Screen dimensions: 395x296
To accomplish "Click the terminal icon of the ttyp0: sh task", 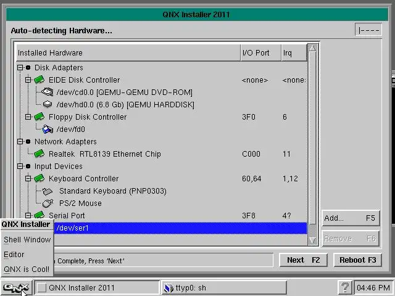I will [x=168, y=288].
